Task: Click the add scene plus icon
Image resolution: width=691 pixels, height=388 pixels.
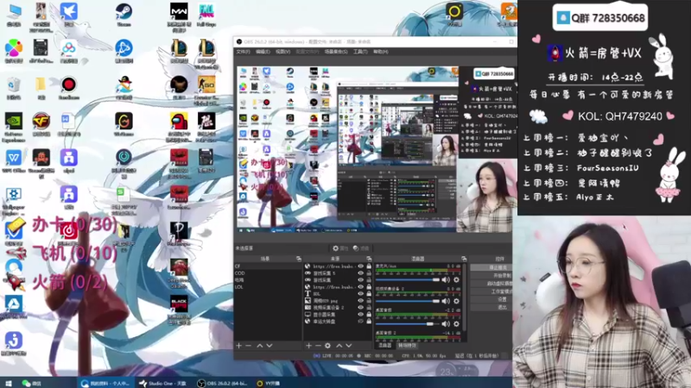Action: click(239, 346)
